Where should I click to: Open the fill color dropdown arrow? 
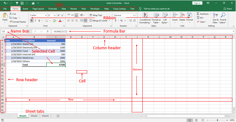tap(57, 20)
